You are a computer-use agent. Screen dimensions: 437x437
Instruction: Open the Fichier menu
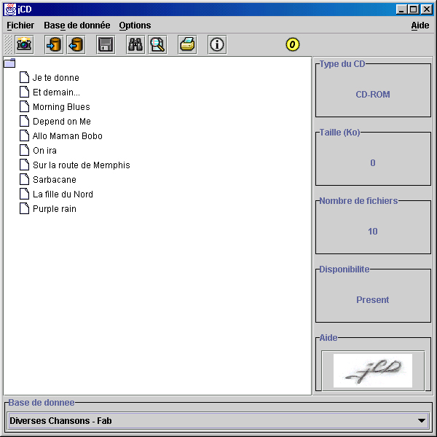click(x=20, y=25)
